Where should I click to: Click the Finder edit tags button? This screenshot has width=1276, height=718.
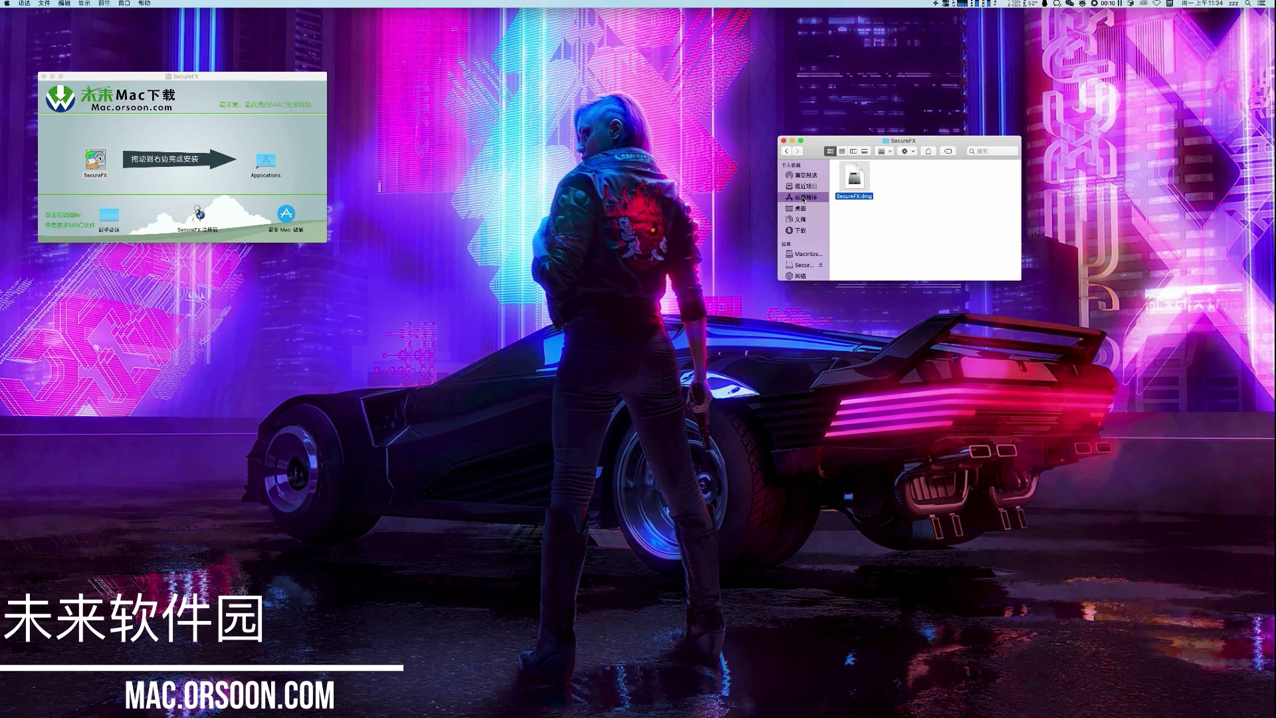(x=948, y=151)
